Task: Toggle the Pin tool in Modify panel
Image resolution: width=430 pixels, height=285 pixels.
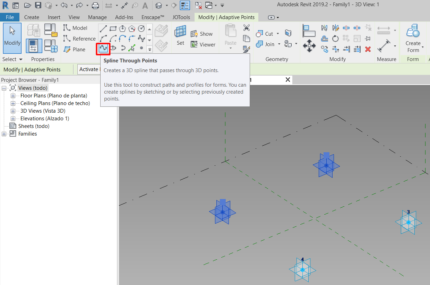Action: (x=368, y=38)
